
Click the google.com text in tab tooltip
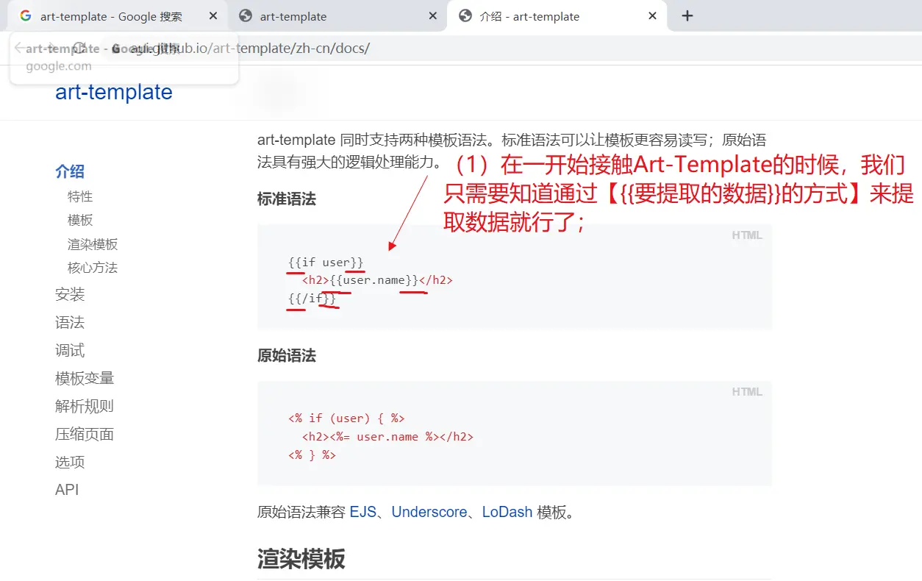[x=59, y=66]
